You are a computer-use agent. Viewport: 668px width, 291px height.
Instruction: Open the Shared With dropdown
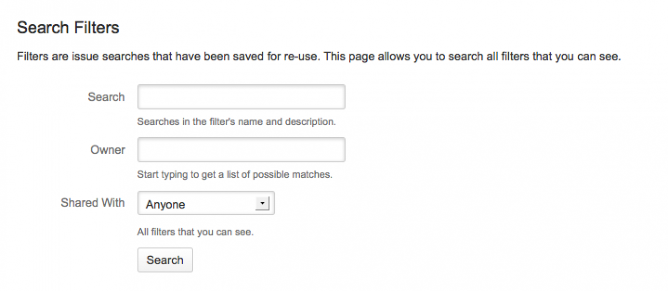(x=206, y=203)
